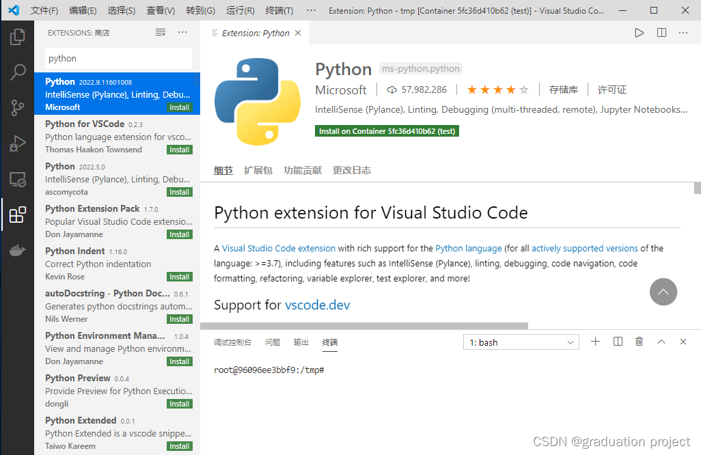
Task: Select Python Indent in extension list
Action: [x=117, y=264]
